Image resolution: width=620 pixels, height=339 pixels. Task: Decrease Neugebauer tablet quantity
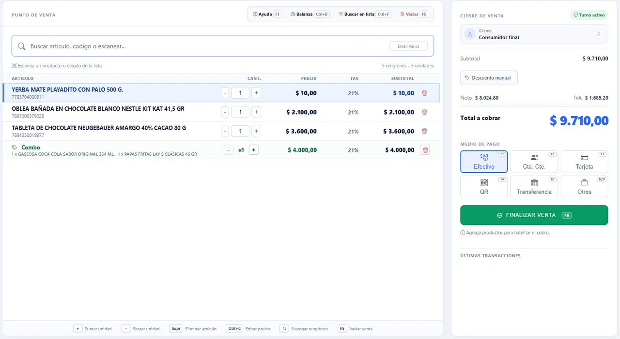225,131
